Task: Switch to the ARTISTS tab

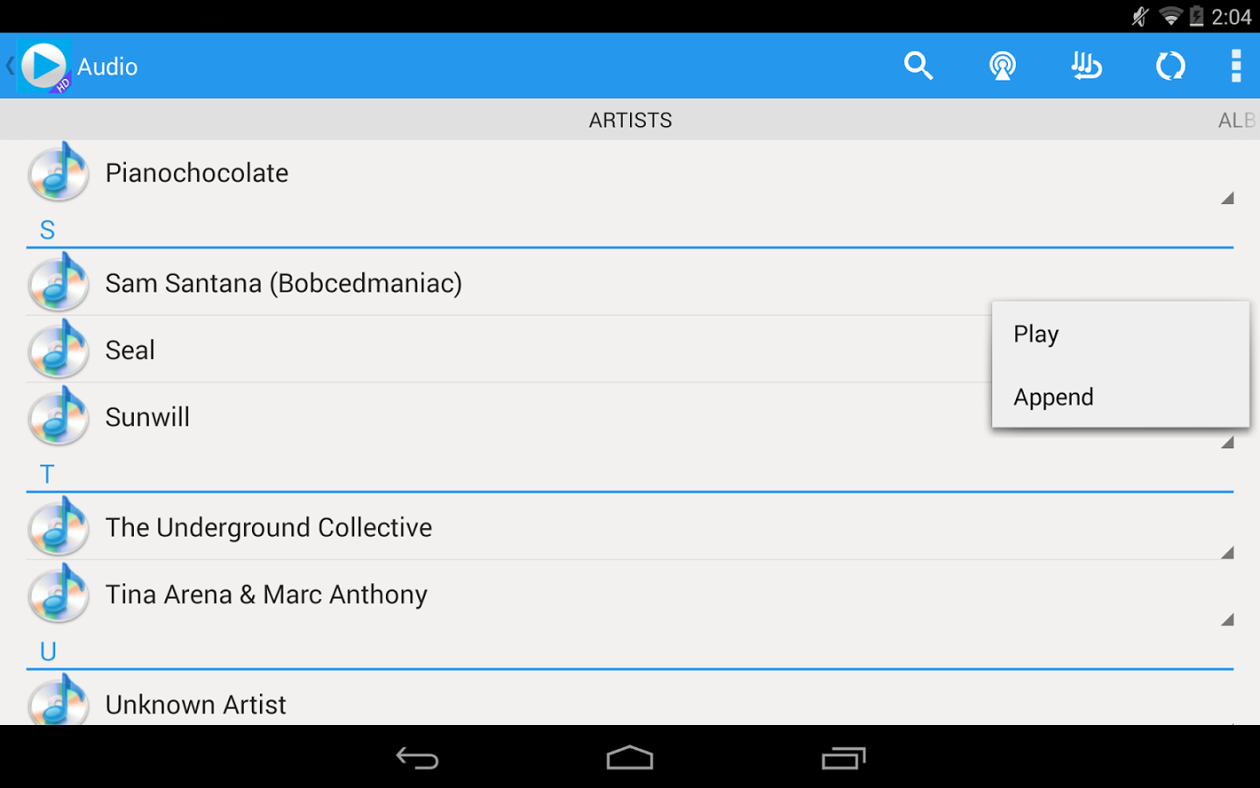Action: (630, 120)
